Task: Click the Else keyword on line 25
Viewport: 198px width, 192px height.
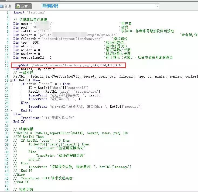Action: 25,103
